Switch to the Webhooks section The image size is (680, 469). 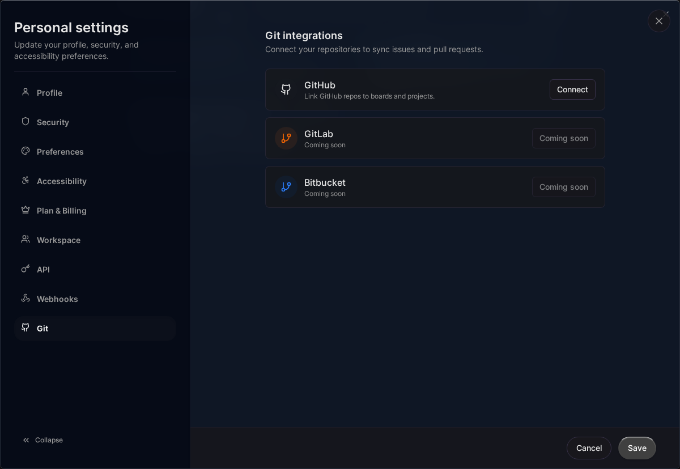[x=57, y=299]
